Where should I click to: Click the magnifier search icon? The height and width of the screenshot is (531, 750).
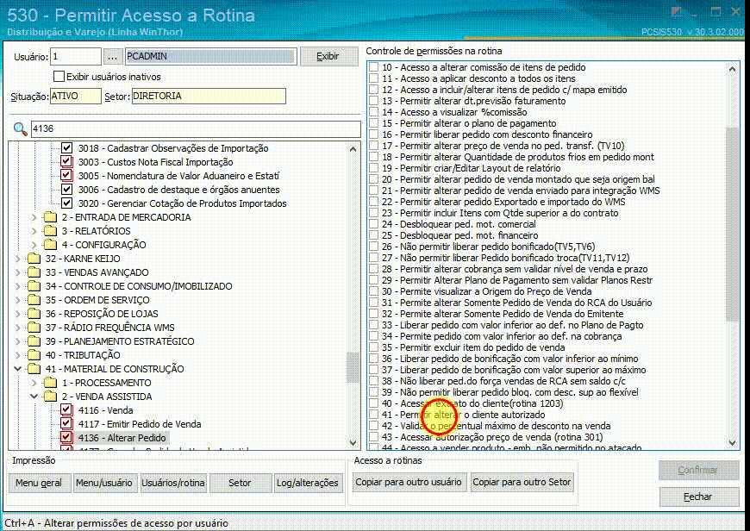click(20, 128)
